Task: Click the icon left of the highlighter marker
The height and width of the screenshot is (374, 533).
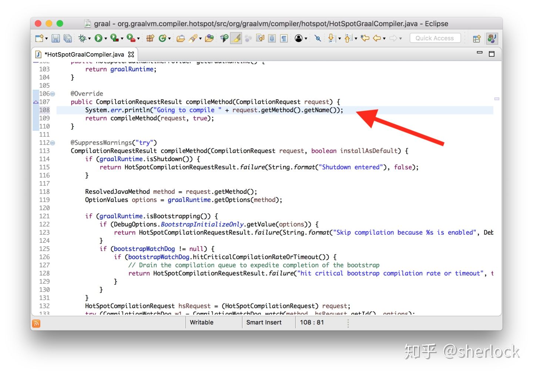Action: click(x=224, y=38)
